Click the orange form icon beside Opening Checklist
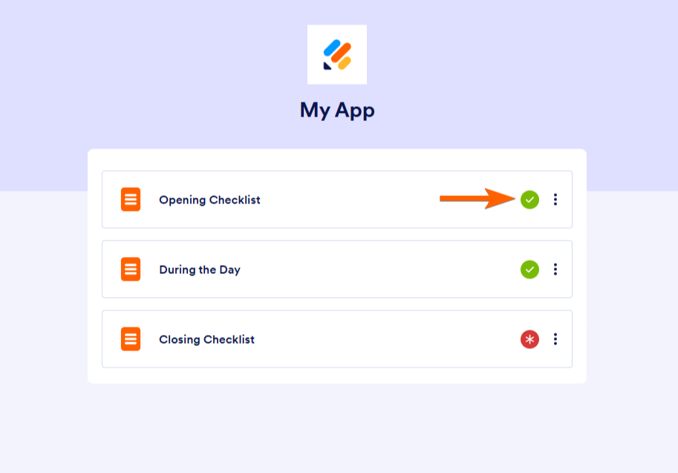 click(131, 199)
